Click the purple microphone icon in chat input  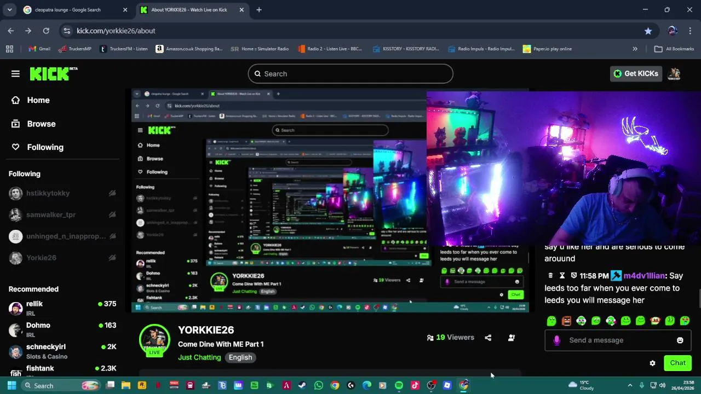pyautogui.click(x=556, y=340)
